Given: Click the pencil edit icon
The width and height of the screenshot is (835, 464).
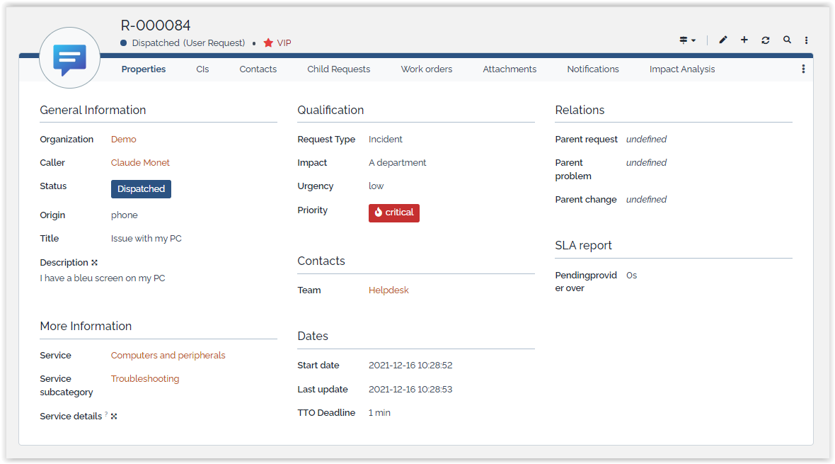Looking at the screenshot, I should 722,40.
